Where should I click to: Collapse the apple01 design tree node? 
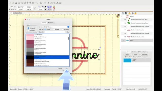coord(122,16)
